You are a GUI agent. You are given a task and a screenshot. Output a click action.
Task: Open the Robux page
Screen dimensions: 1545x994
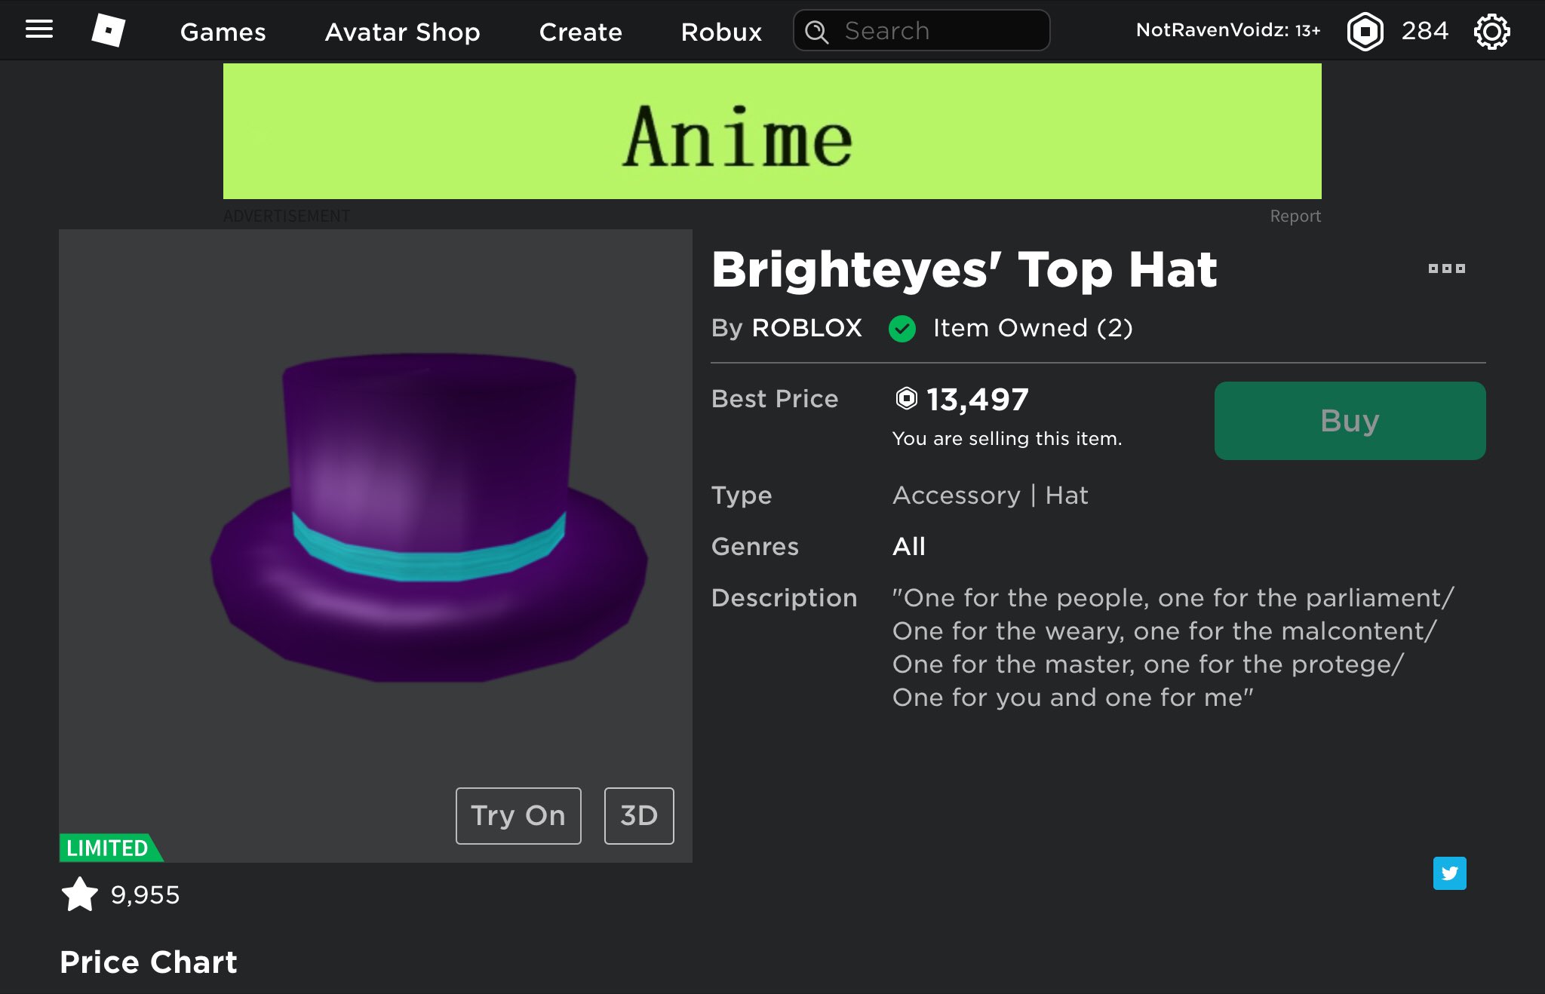[x=721, y=32]
